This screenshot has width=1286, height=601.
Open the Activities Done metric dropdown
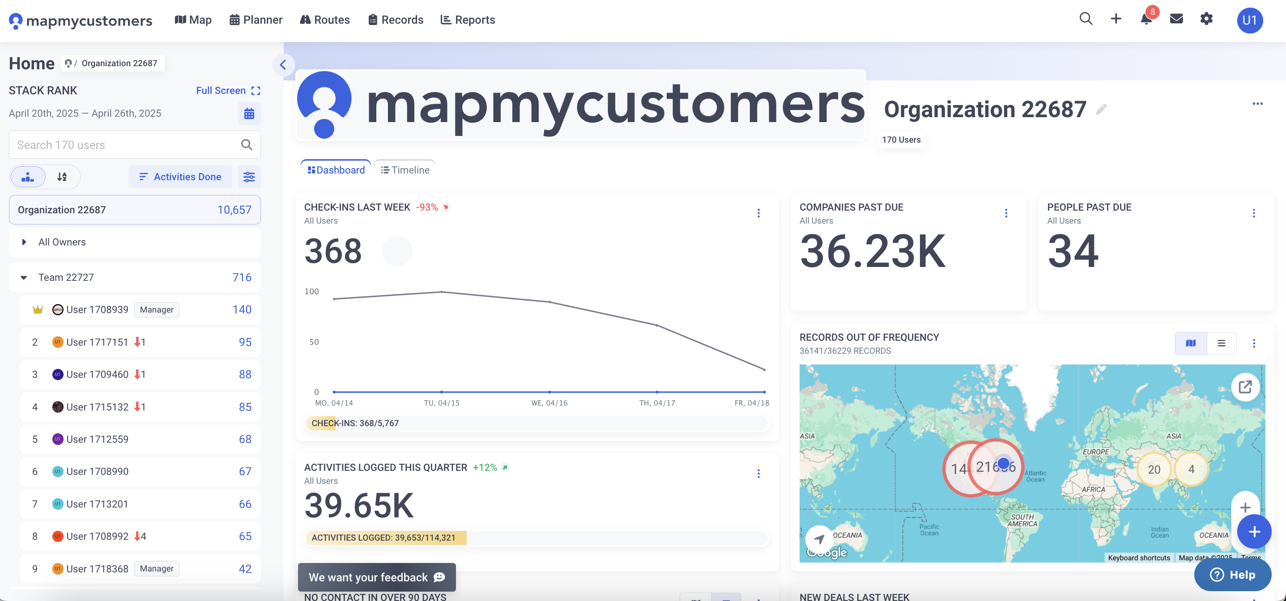(180, 177)
